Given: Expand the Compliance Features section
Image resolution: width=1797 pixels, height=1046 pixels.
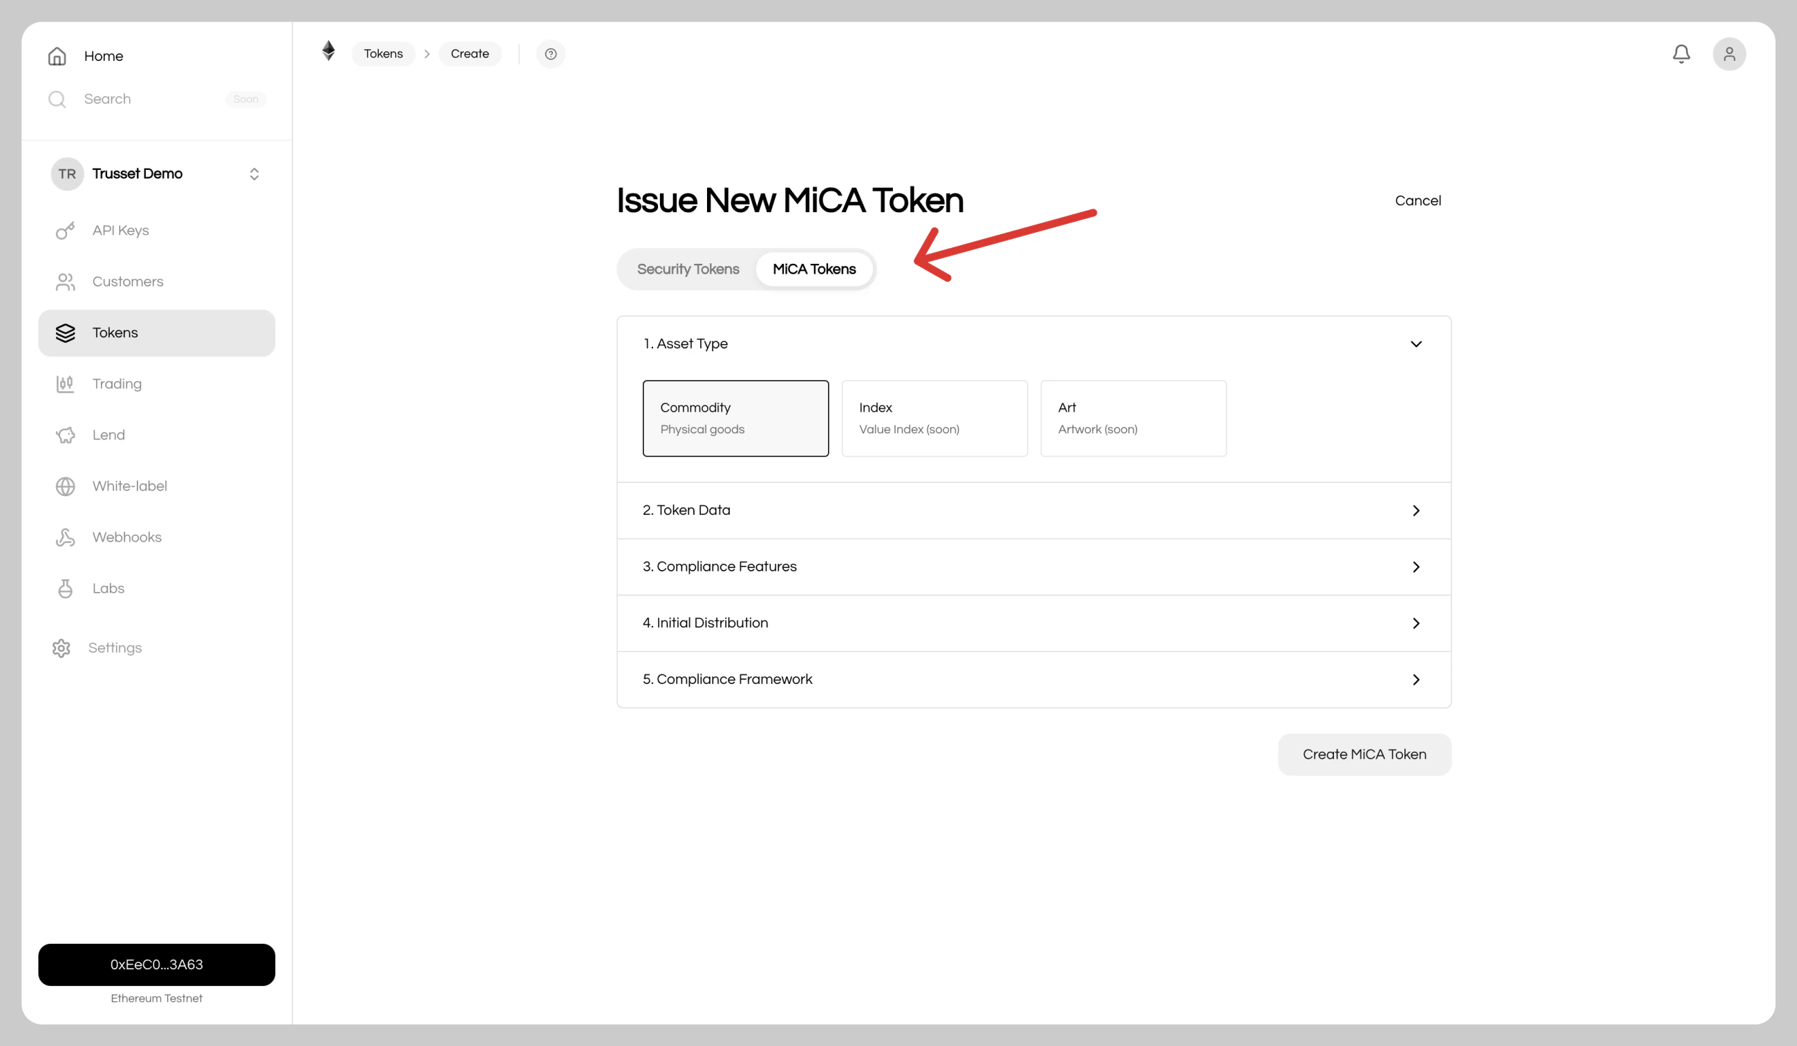Looking at the screenshot, I should [1416, 566].
